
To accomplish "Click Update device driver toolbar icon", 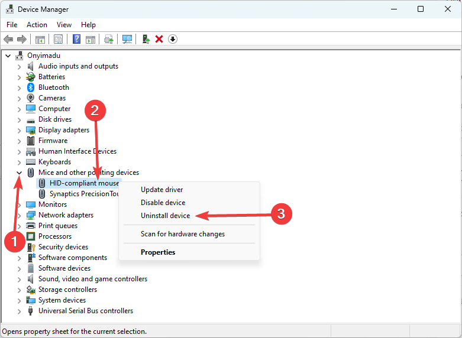I will pos(109,39).
